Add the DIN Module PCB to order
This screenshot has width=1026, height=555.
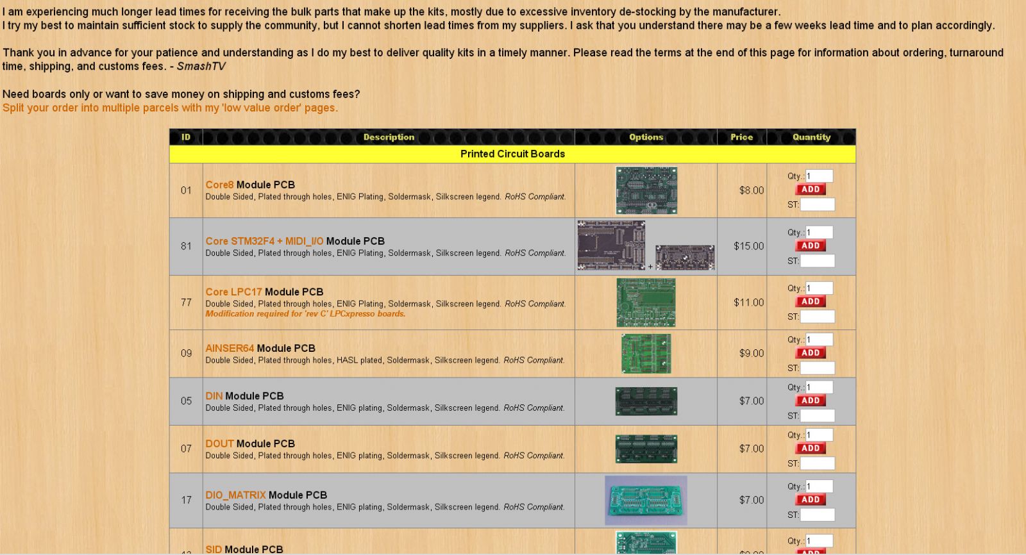(811, 401)
